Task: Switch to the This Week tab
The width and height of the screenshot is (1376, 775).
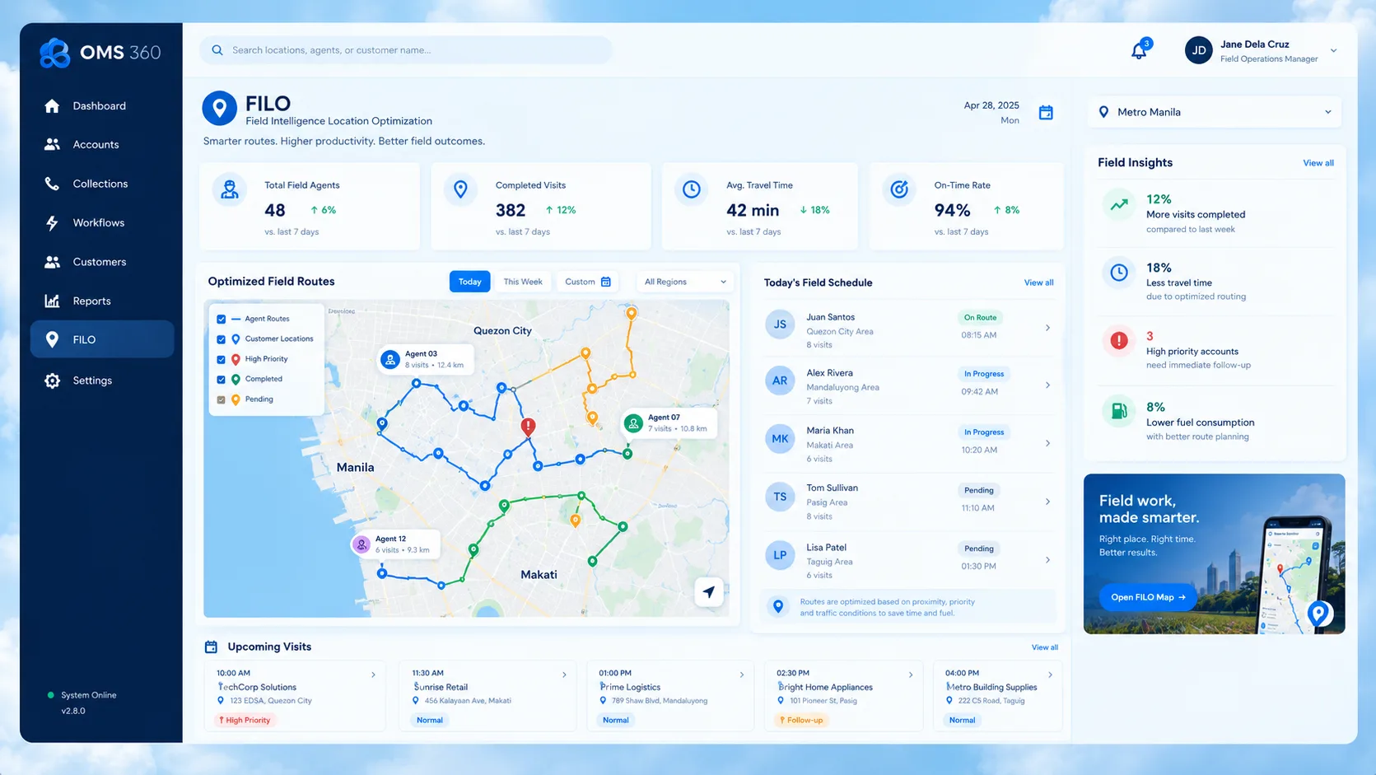Action: click(x=523, y=282)
